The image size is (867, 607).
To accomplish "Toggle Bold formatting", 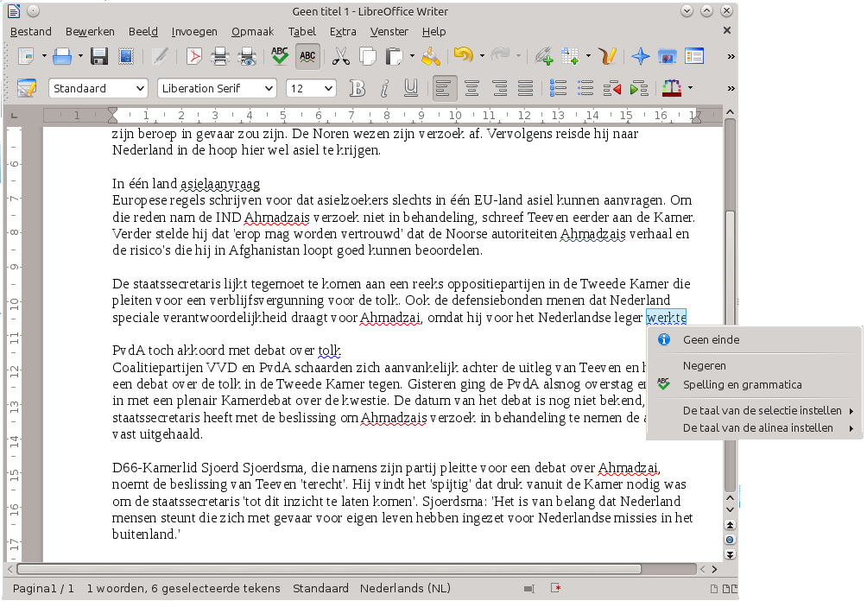I will tap(358, 88).
